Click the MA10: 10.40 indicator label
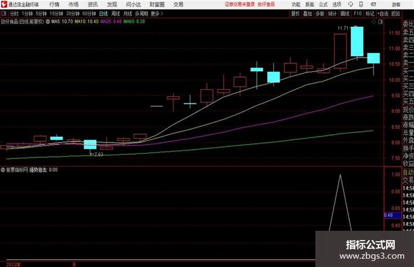 pyautogui.click(x=87, y=21)
